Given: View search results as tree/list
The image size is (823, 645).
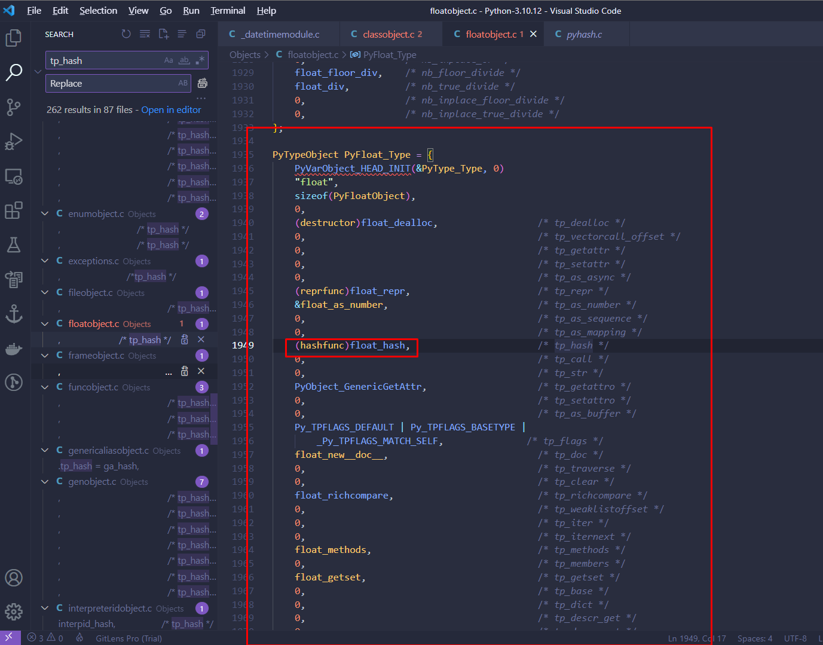Looking at the screenshot, I should [182, 34].
